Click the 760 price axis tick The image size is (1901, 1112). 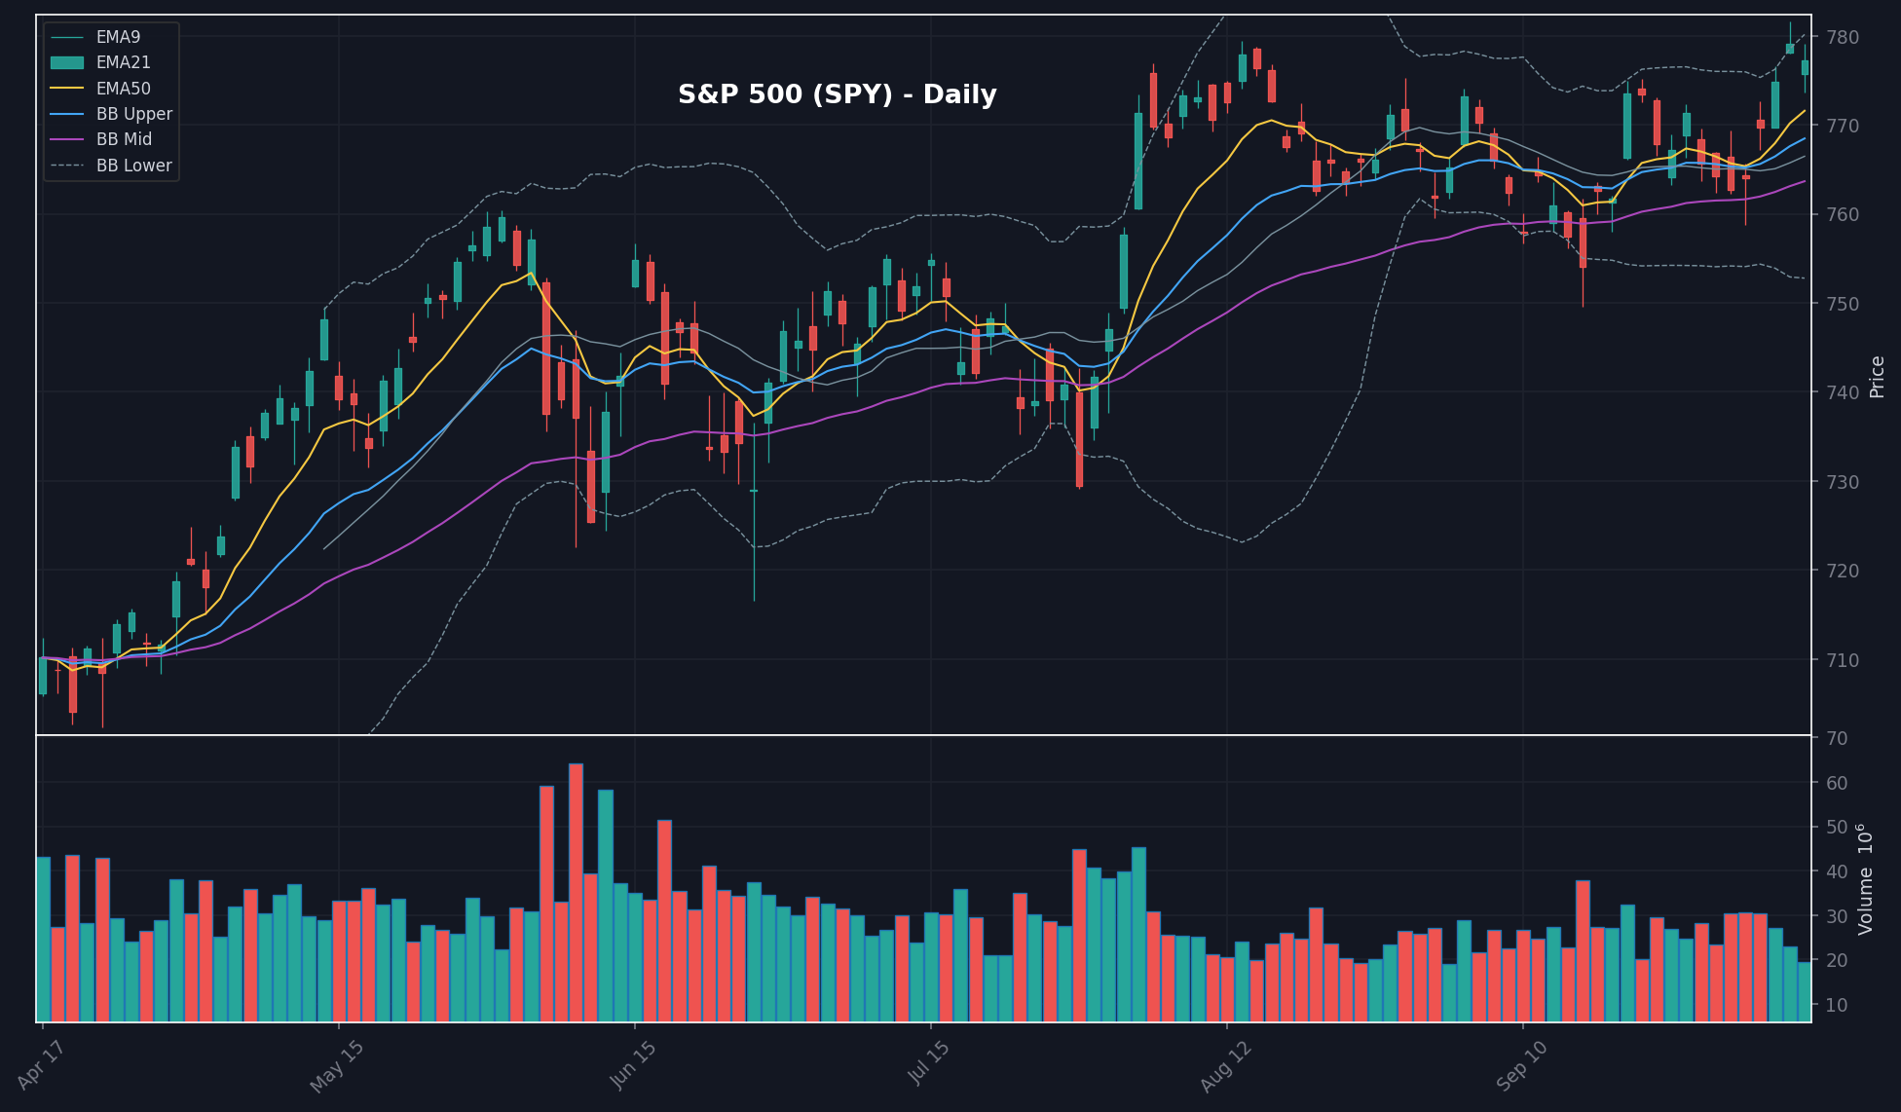tap(1843, 214)
